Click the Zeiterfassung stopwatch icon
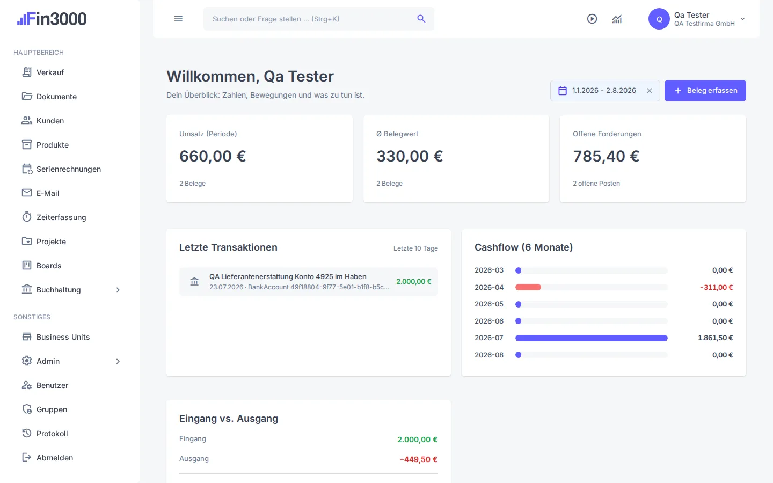This screenshot has height=483, width=773. click(27, 217)
